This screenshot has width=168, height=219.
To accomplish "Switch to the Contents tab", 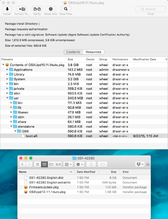I will 73,52.
